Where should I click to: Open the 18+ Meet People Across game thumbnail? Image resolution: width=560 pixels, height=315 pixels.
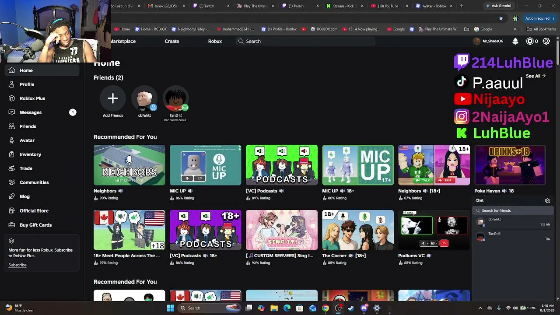pos(129,230)
